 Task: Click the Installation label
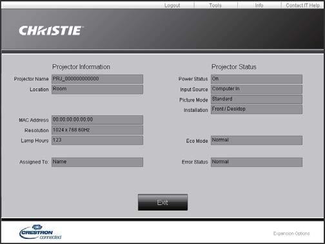pos(195,110)
